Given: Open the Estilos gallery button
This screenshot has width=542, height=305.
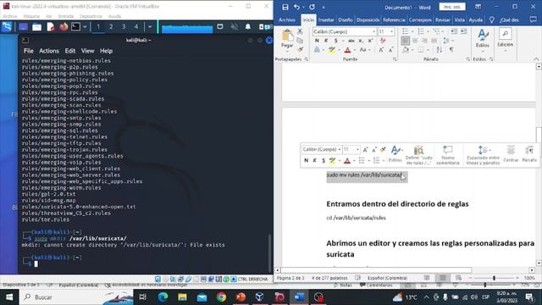Looking at the screenshot, I should click(483, 38).
